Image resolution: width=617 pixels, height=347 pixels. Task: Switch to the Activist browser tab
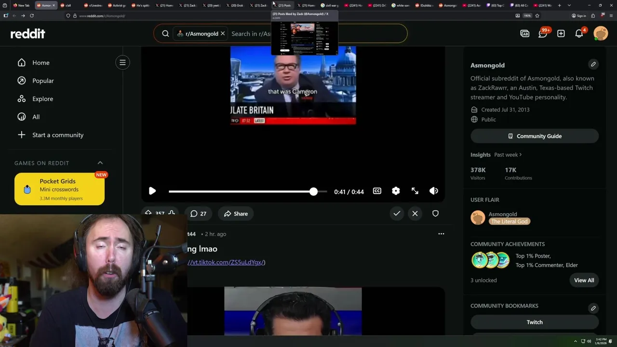pyautogui.click(x=117, y=5)
